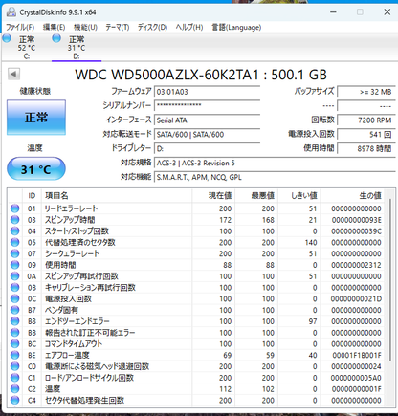Click the status orb for ID C4 セクタ代替処理発生回数

click(14, 400)
